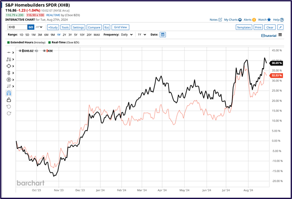Open My Charts

point(233,20)
